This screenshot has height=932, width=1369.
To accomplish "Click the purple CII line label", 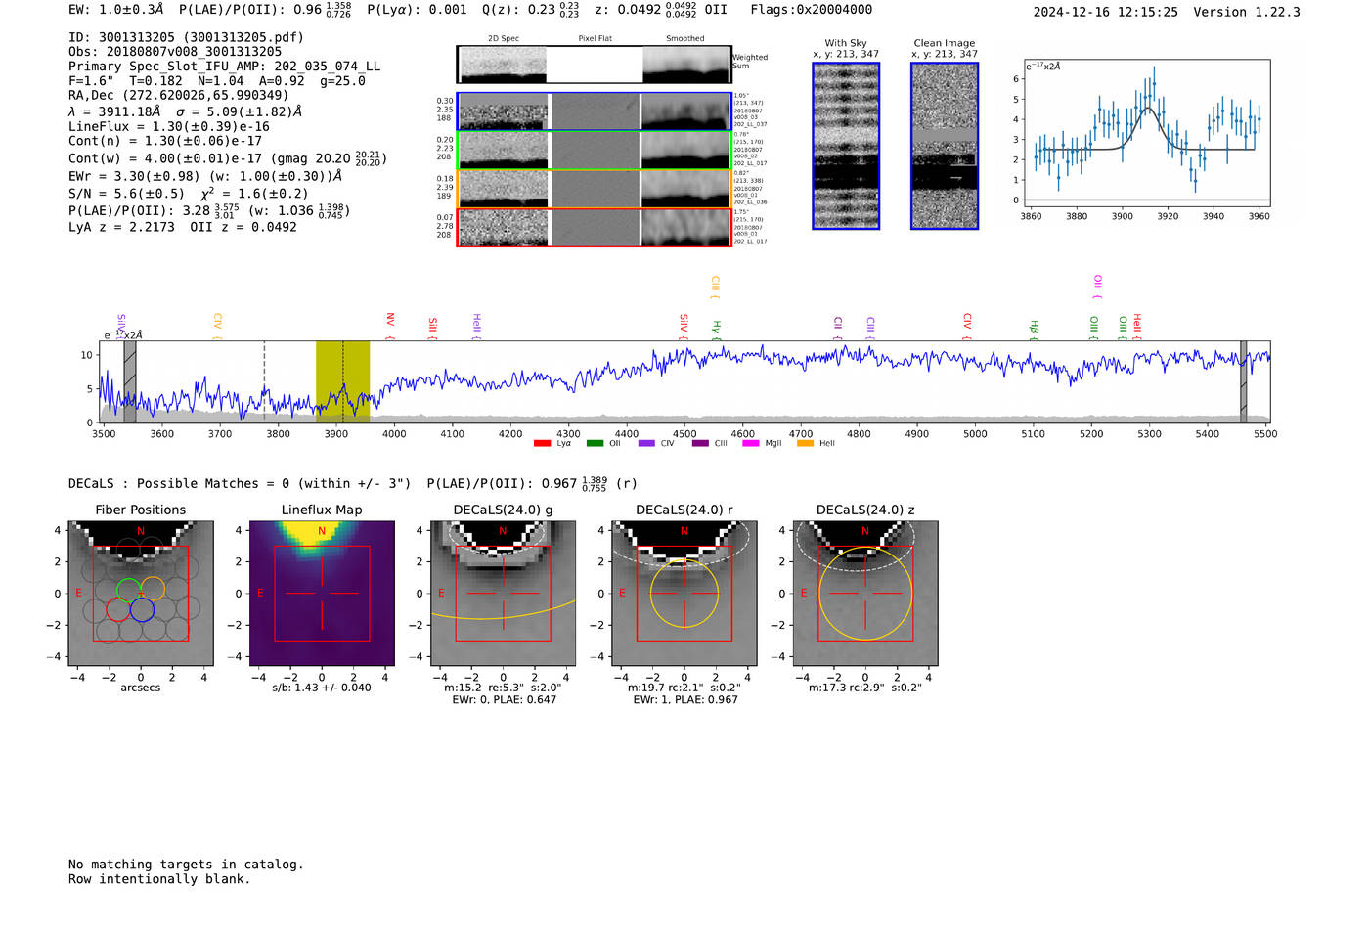I will [x=838, y=329].
